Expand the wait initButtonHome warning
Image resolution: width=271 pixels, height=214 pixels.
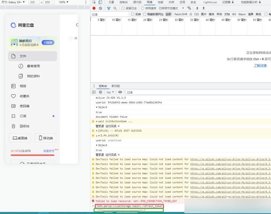[97, 121]
